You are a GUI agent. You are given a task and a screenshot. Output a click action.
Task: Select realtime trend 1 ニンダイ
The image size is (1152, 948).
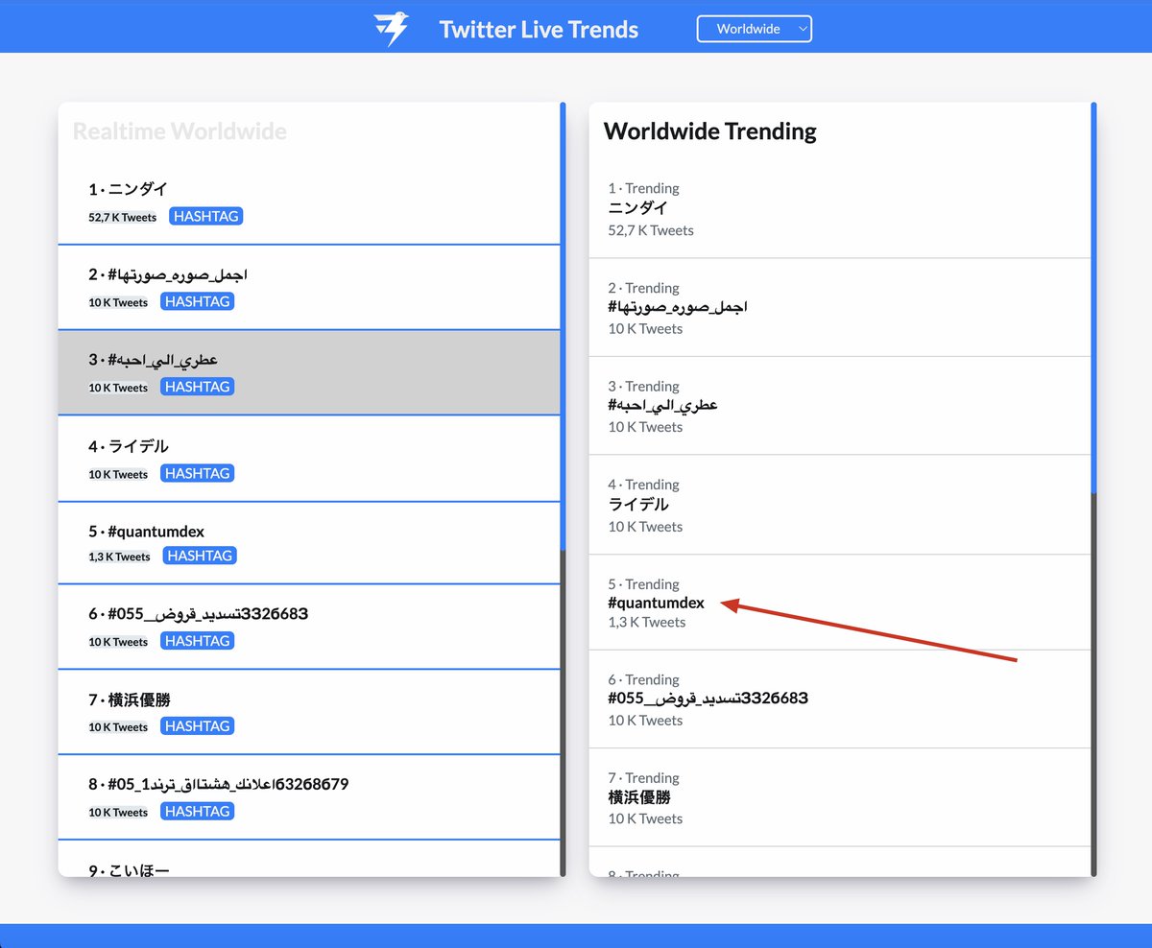coord(309,202)
